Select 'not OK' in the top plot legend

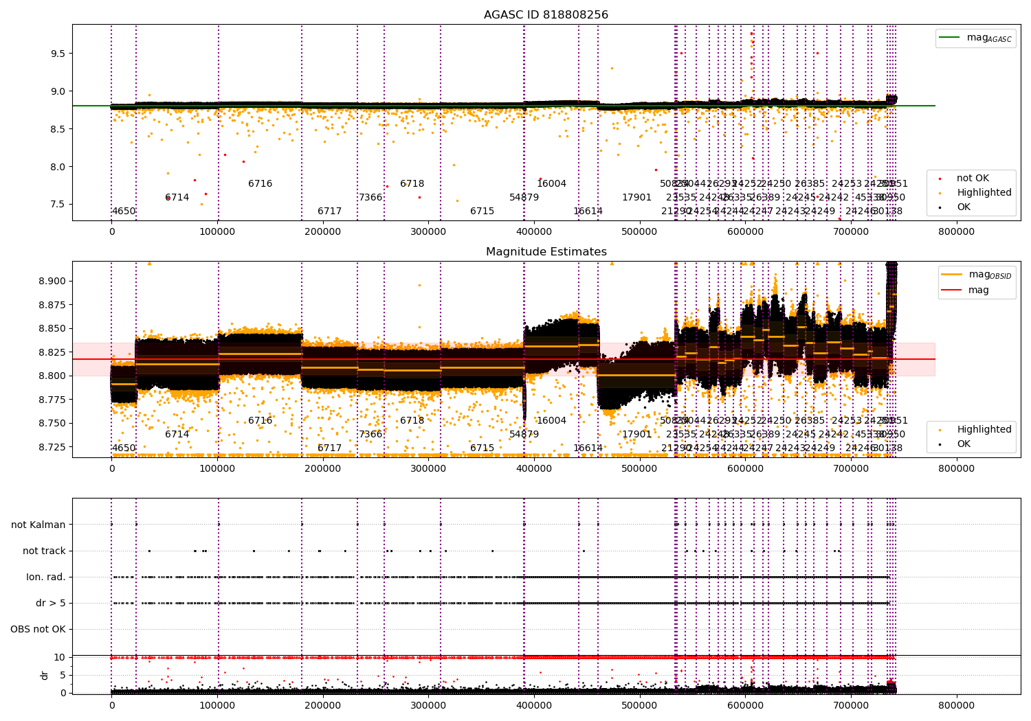(972, 179)
